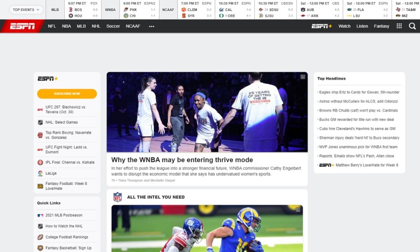Open the NBA menu
Screen dimensions: 420x252
click(x=67, y=26)
